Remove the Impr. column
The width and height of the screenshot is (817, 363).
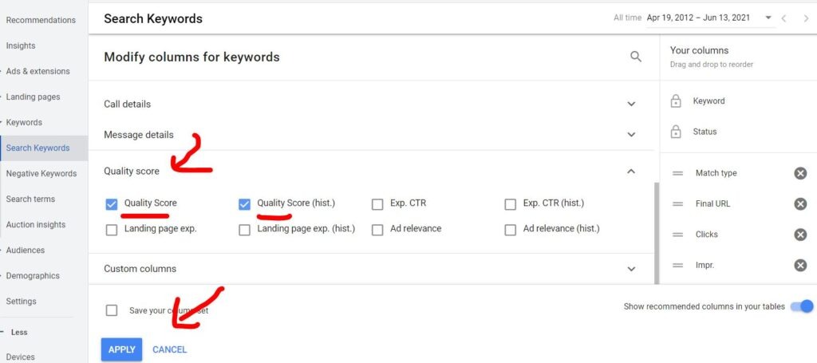pos(800,266)
